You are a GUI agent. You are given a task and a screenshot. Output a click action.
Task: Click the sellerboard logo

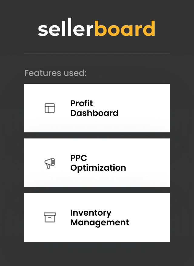click(x=97, y=29)
